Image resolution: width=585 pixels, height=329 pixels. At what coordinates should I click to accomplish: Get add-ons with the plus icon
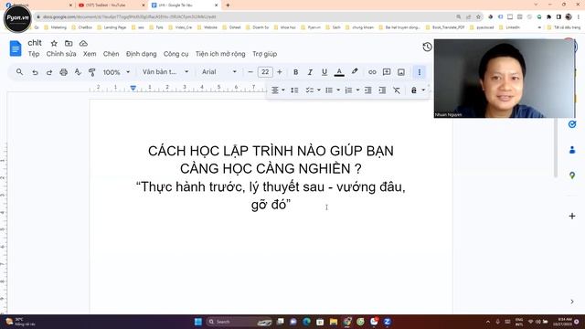572,216
